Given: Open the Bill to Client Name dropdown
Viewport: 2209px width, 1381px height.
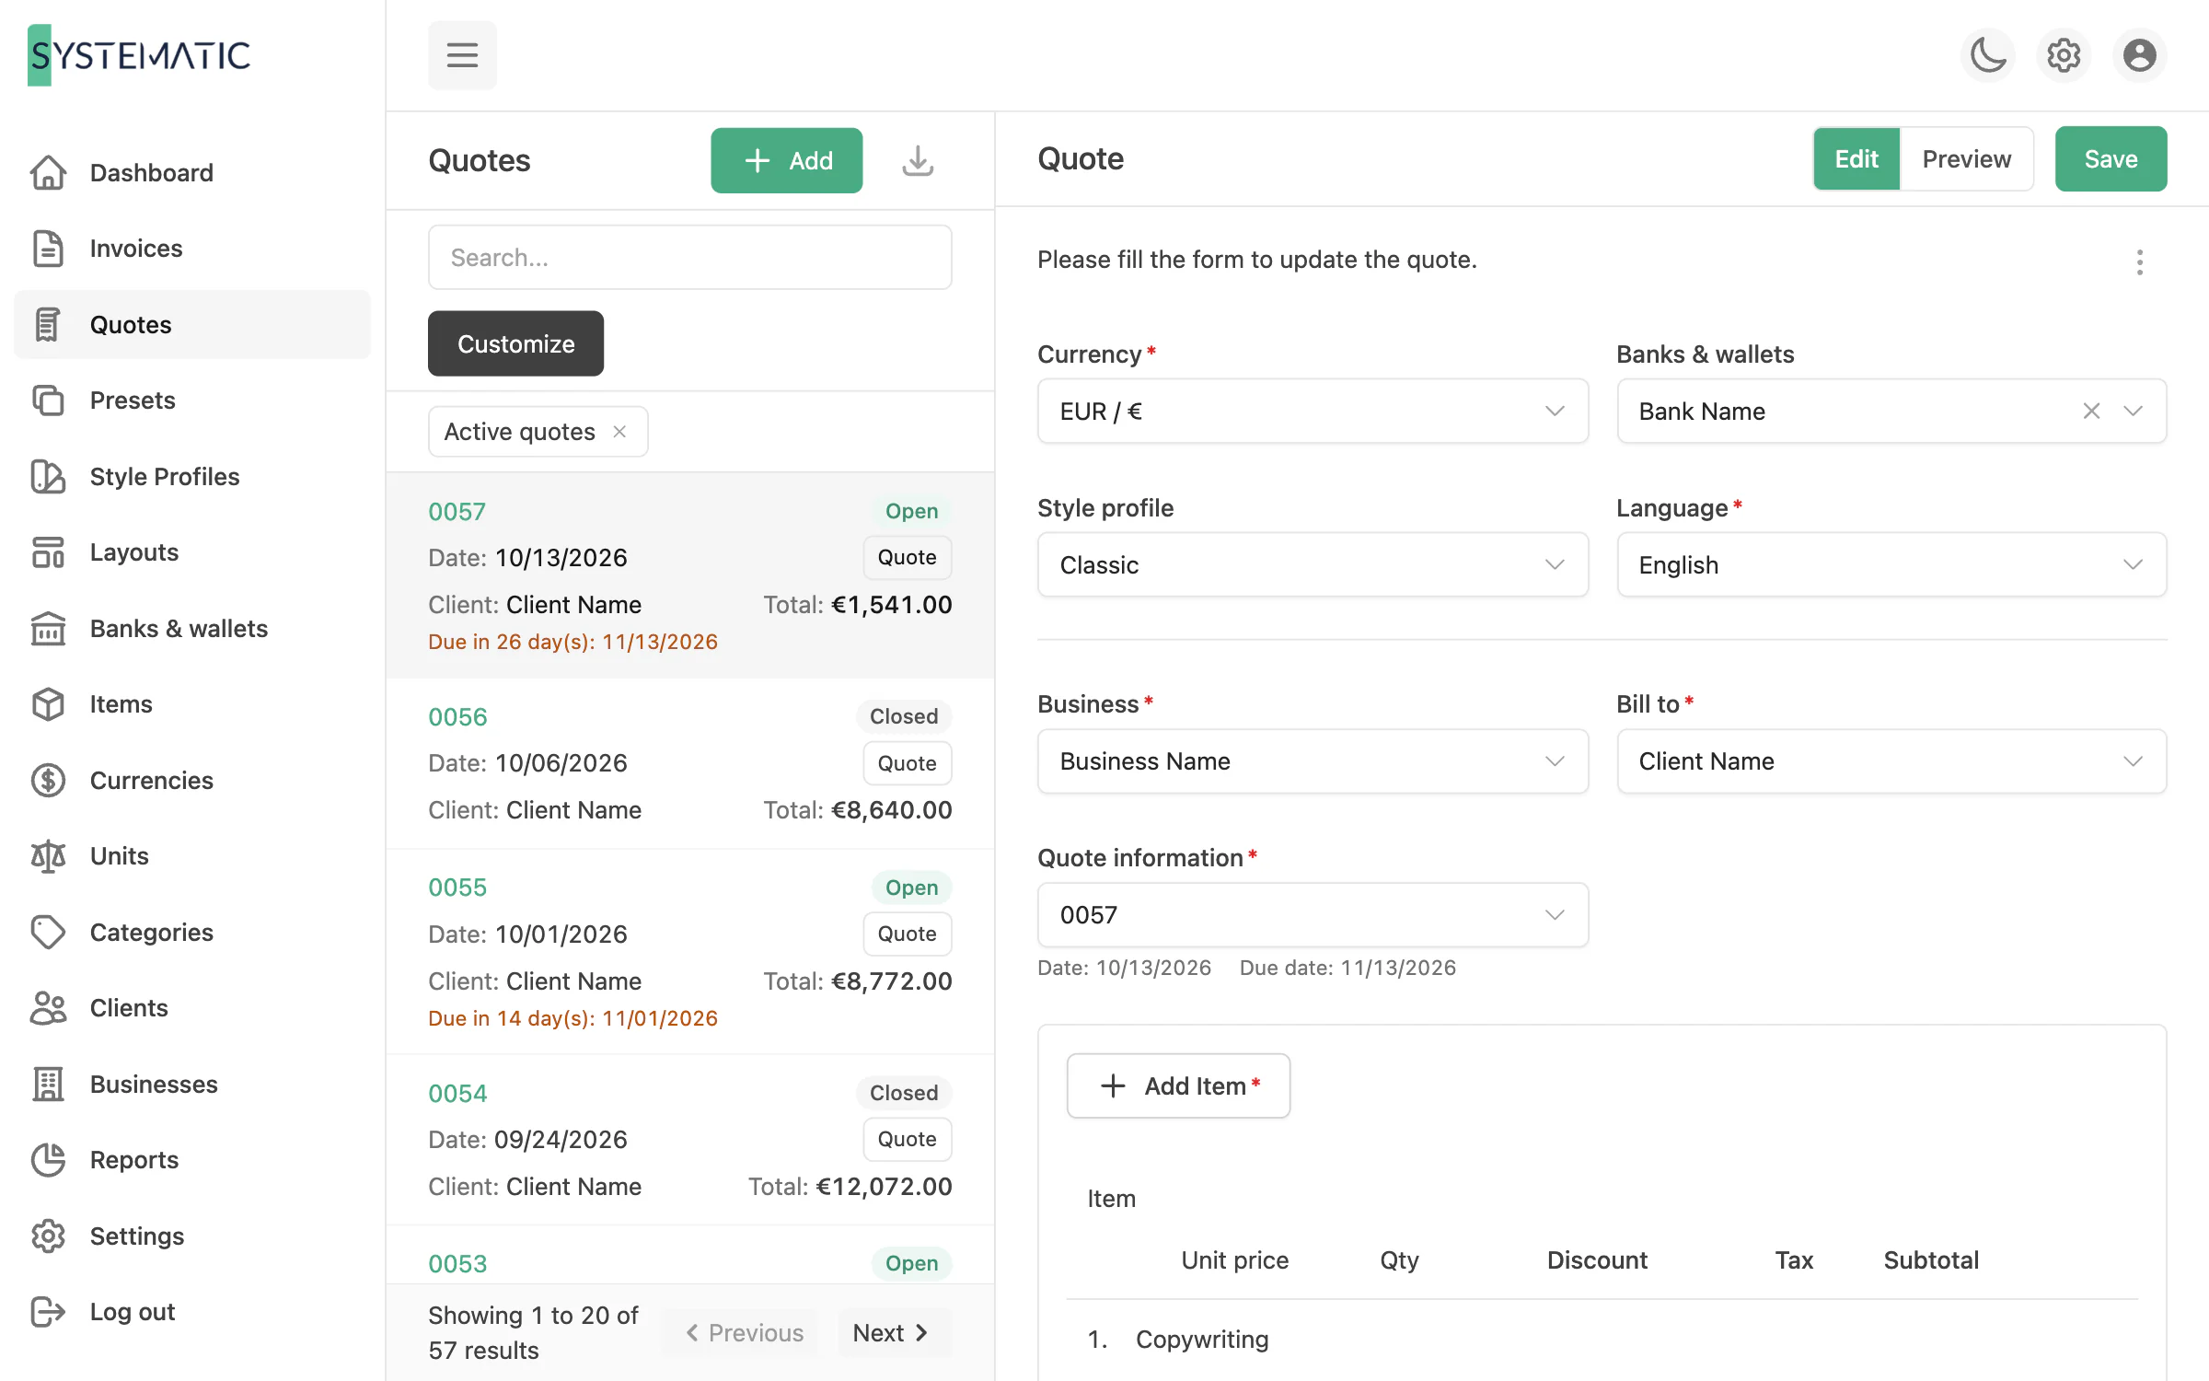Looking at the screenshot, I should pyautogui.click(x=1891, y=761).
